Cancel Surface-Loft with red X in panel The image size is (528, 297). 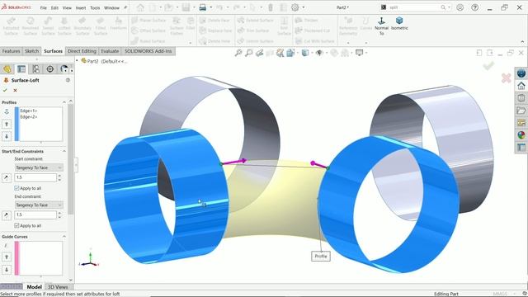[x=15, y=90]
